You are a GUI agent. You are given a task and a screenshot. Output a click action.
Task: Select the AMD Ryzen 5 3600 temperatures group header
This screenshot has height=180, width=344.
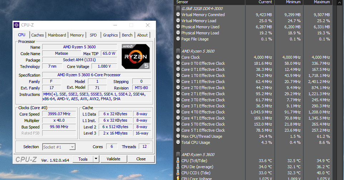coord(198,155)
